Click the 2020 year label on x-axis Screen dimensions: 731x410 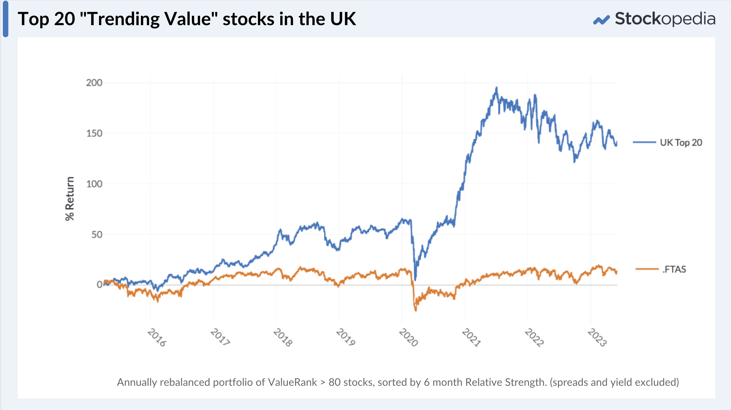pos(408,338)
